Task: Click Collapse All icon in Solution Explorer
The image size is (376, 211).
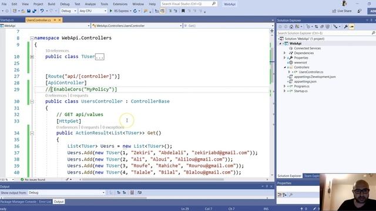Action: click(x=322, y=27)
